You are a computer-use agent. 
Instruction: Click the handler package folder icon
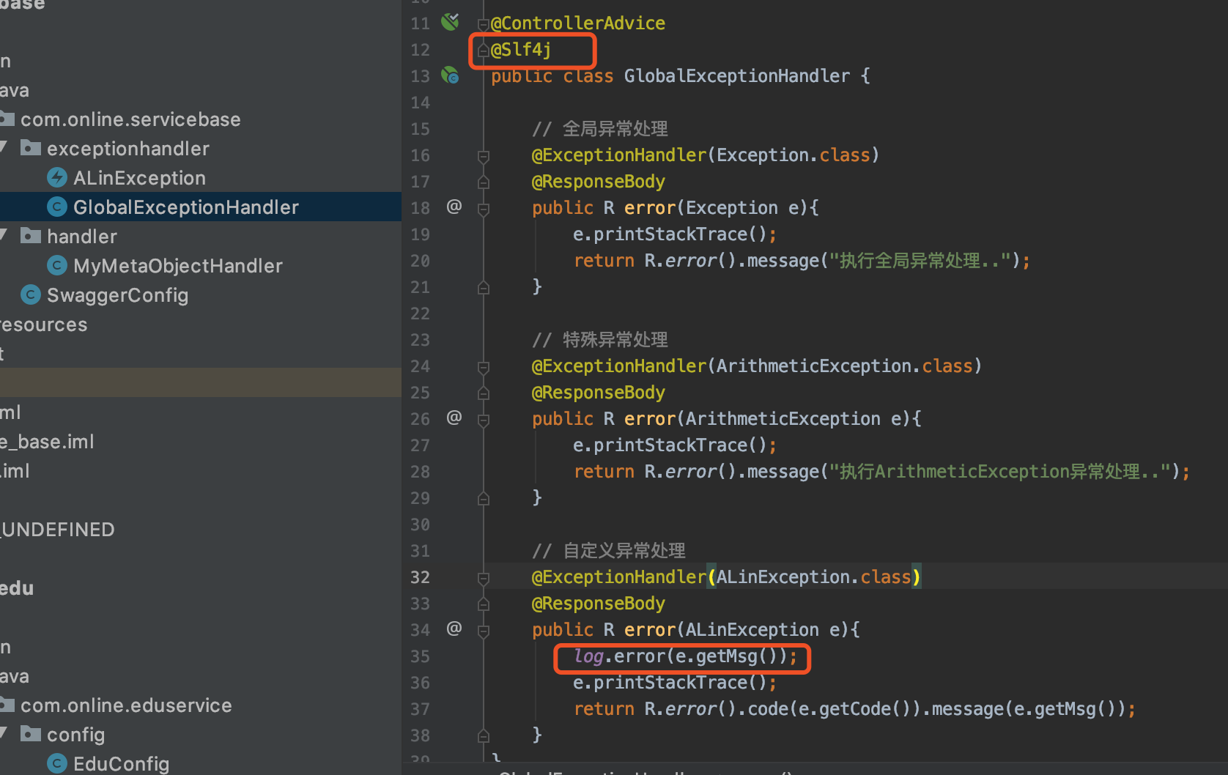(x=30, y=236)
